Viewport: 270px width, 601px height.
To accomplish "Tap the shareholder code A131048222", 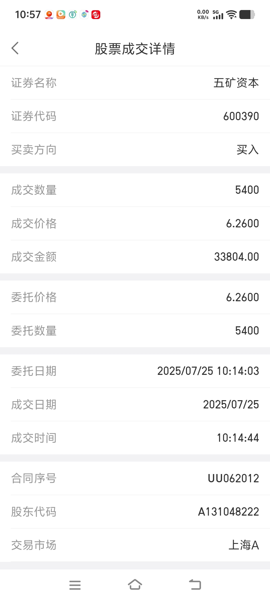I will click(x=228, y=512).
